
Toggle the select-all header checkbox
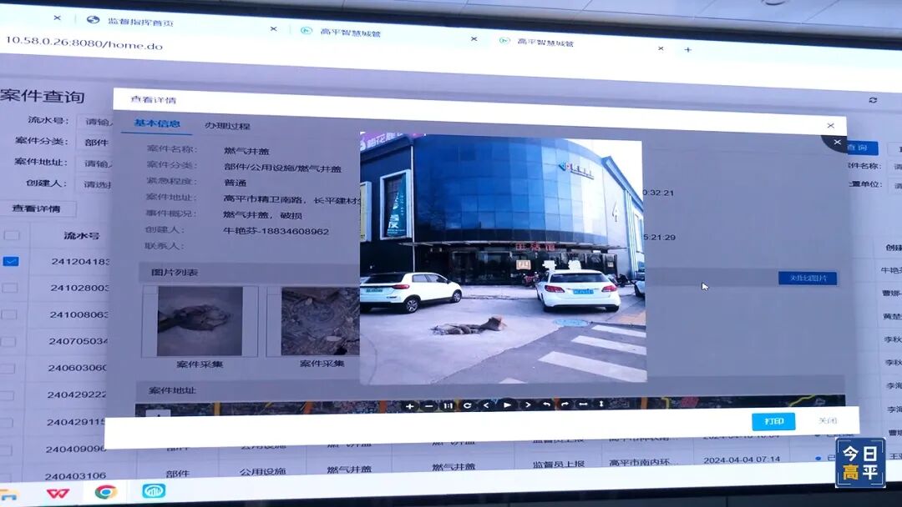coord(11,235)
